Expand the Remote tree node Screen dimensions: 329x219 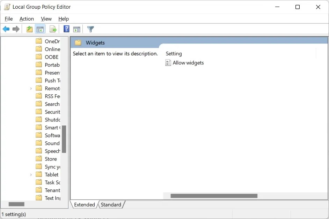[x=31, y=88]
